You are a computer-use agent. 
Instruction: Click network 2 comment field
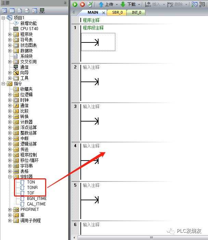point(91,67)
